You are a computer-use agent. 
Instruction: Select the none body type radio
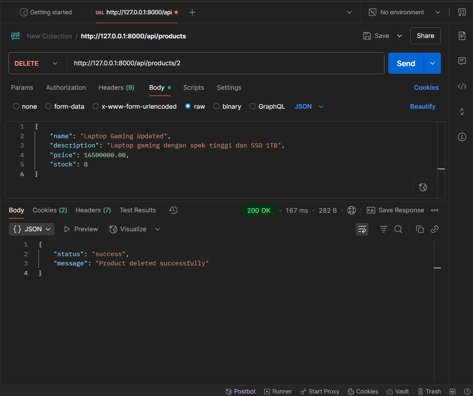click(x=16, y=107)
